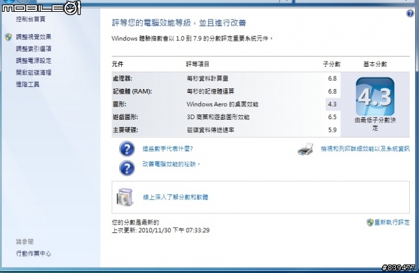419x273 pixels.
Task: Click the help question mark icon at top right
Action: (410, 13)
